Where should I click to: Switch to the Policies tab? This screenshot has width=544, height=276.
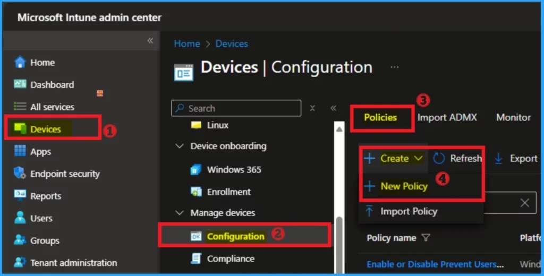pyautogui.click(x=380, y=117)
